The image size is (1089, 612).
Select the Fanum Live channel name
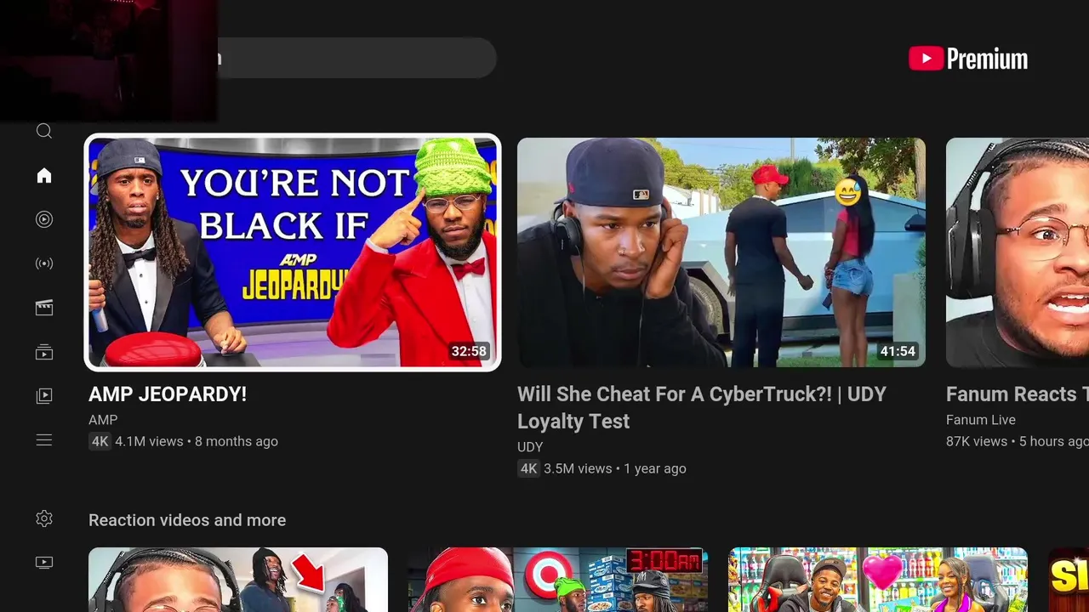[981, 420]
